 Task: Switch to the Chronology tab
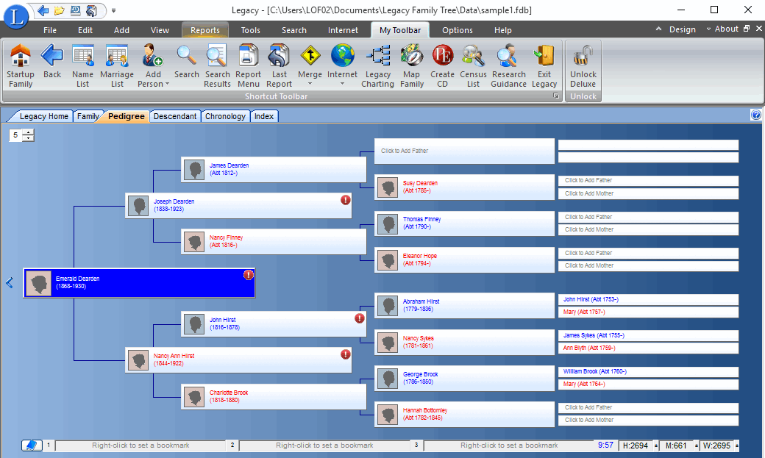(225, 116)
